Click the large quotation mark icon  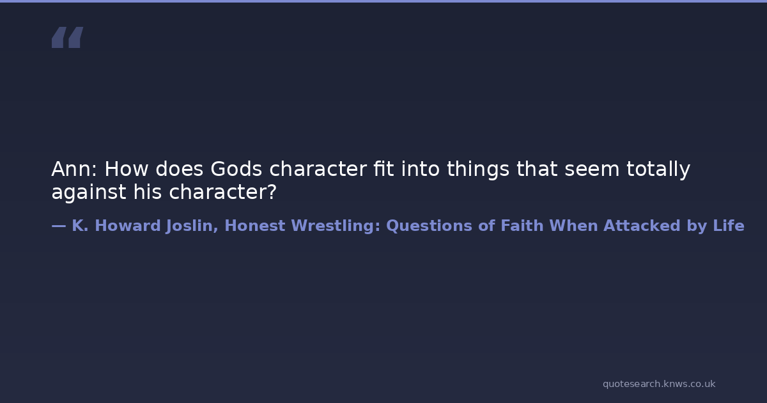(x=67, y=38)
